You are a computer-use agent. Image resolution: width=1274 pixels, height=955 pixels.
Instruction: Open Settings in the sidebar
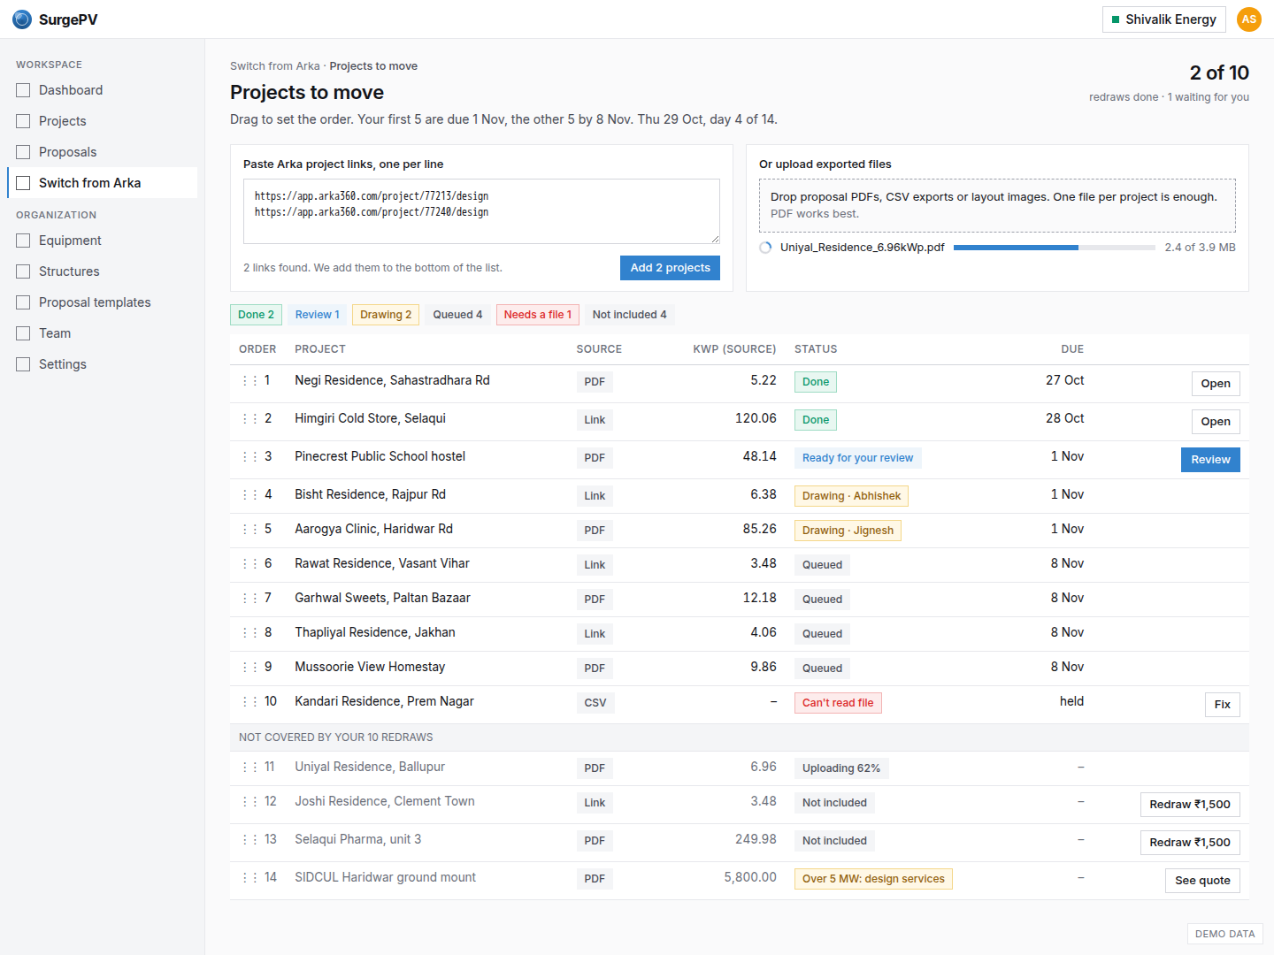(103, 364)
